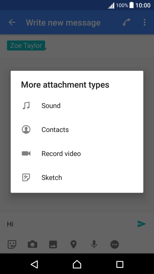Pick the Record video option
This screenshot has height=274, width=154.
click(77, 153)
